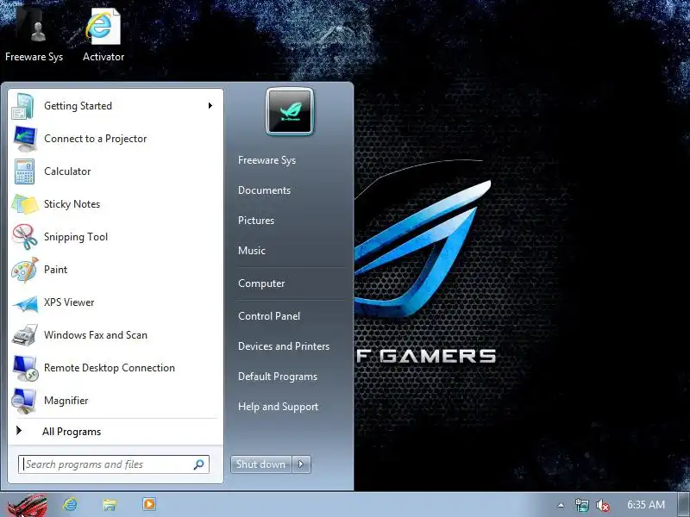Viewport: 690px width, 517px height.
Task: Launch Windows Media Player from the taskbar
Action: coord(148,504)
